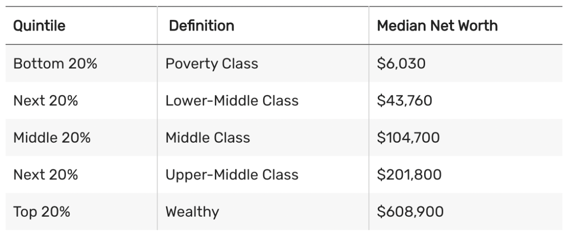568x237 pixels.
Task: Click the word Worth in the header
Action: (x=478, y=25)
